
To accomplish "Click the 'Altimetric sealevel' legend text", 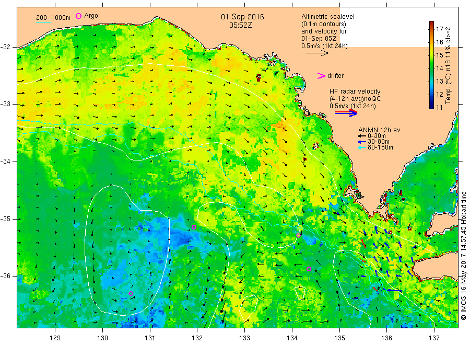I will point(328,17).
